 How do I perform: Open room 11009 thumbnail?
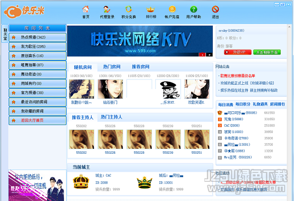[197, 89]
